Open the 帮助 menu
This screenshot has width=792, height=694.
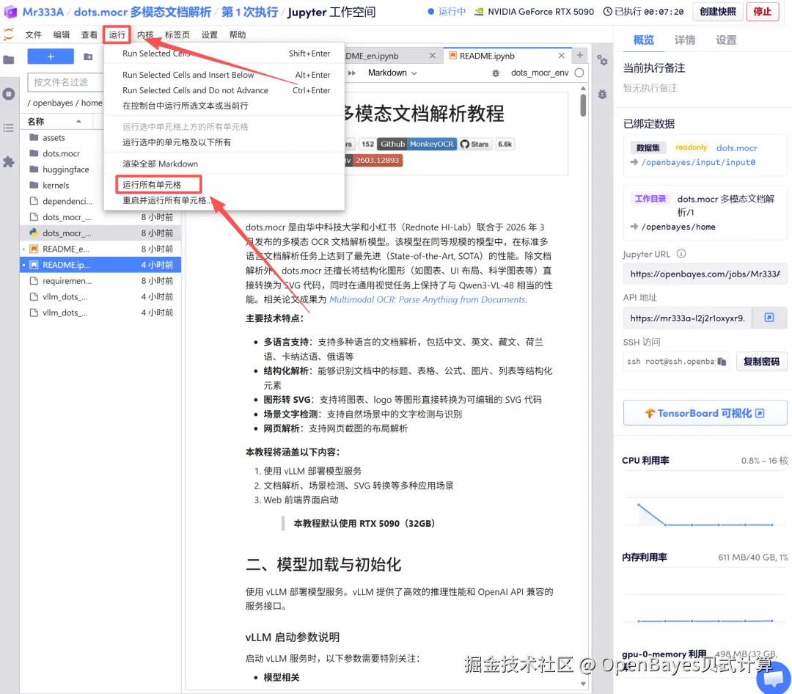(238, 34)
